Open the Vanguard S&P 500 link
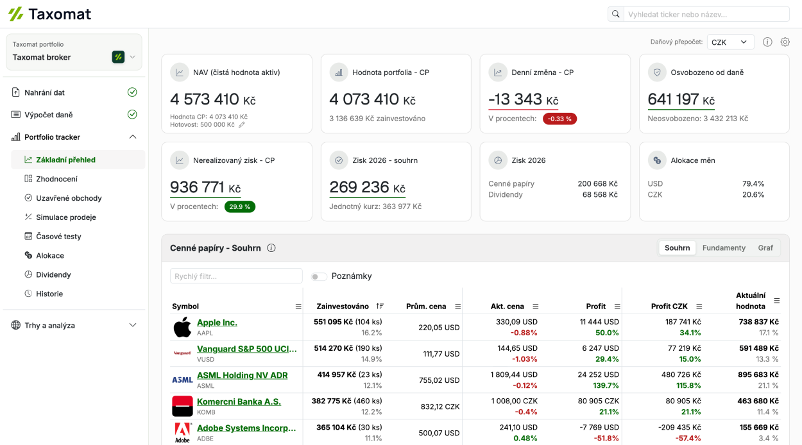 coord(247,349)
